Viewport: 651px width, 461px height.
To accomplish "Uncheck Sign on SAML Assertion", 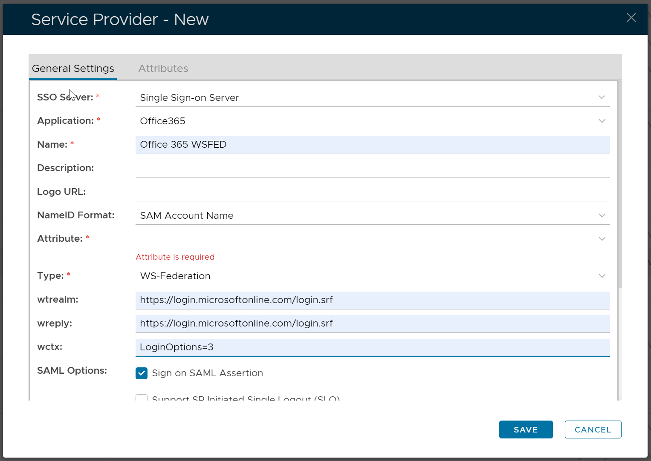I will (142, 373).
